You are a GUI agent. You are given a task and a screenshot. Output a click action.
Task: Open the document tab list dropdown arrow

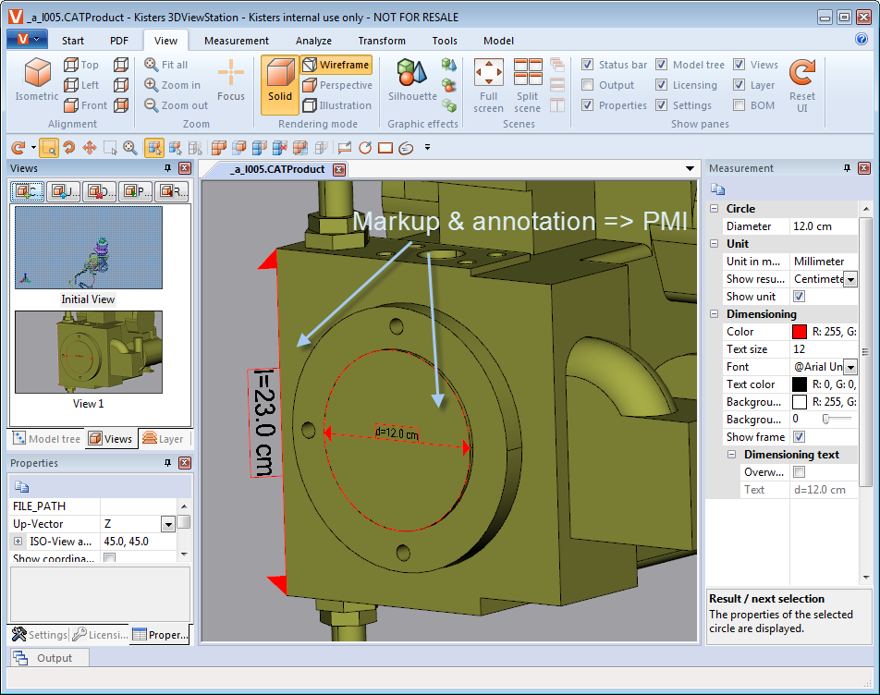[x=690, y=169]
